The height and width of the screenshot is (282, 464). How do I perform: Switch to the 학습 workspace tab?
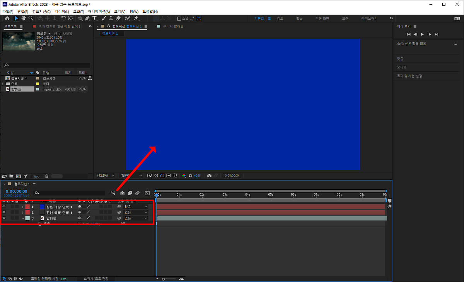[299, 18]
